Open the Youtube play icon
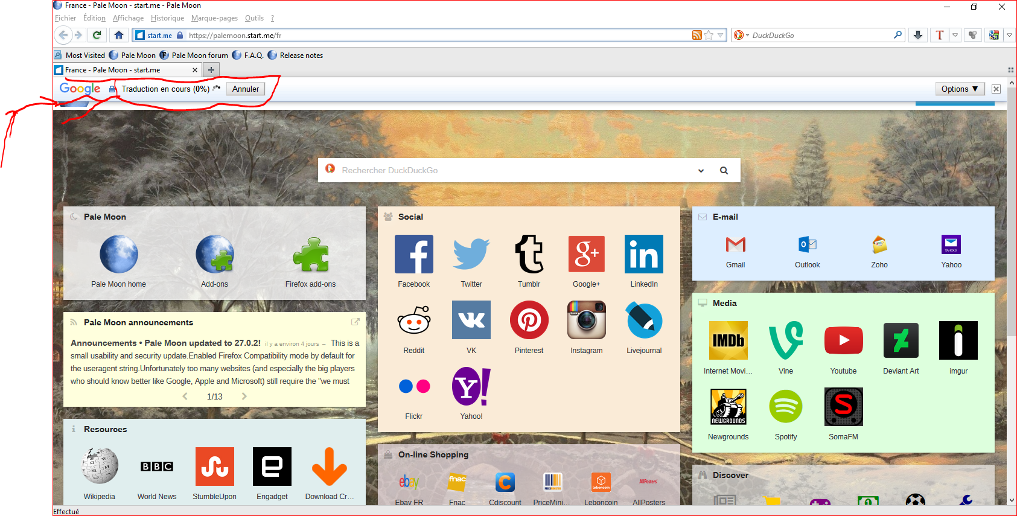1017x516 pixels. tap(844, 340)
